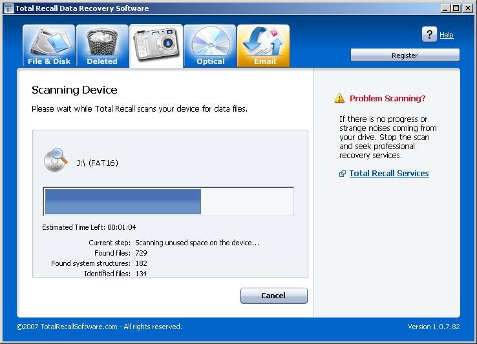Click the 'Version 1.0.7.82' text
Viewport: 477px width, 344px height.
434,327
